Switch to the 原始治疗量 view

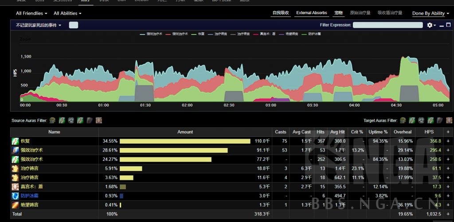pyautogui.click(x=360, y=13)
